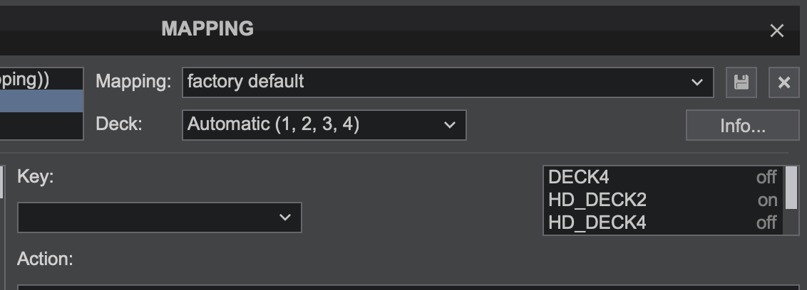Toggle the HD_DECK2 on state
Image resolution: width=807 pixels, height=290 pixels.
coord(767,200)
